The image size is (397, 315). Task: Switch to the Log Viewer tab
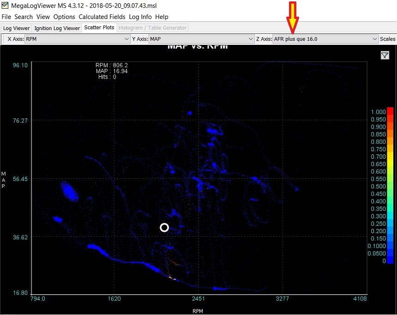(17, 28)
